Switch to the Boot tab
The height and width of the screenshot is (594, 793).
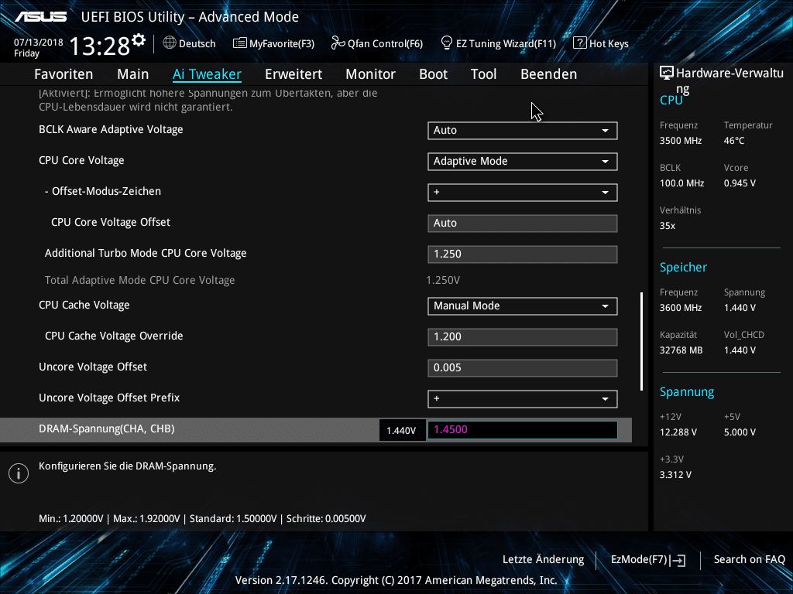434,74
